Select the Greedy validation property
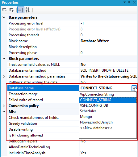This screenshot has width=138, height=157. click(43, 123)
